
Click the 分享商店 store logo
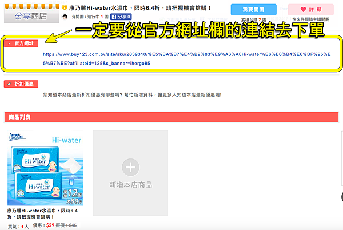[x=31, y=14]
